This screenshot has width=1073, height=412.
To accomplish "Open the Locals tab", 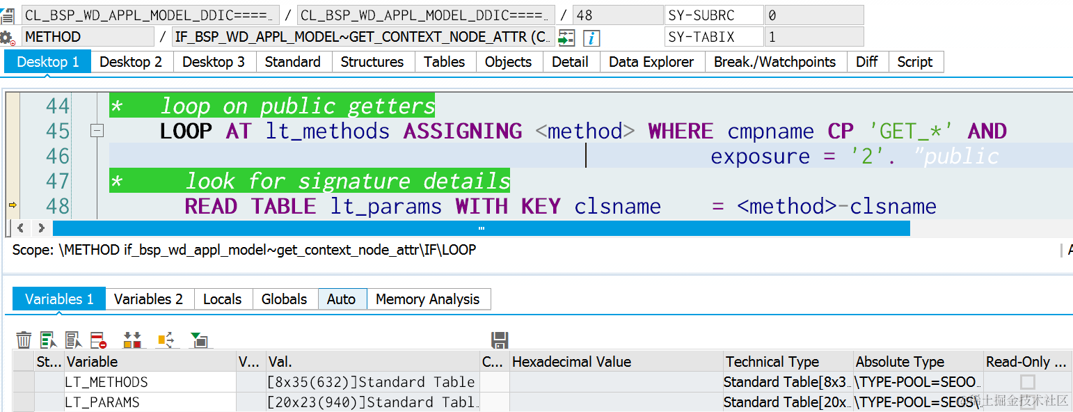I will (223, 299).
